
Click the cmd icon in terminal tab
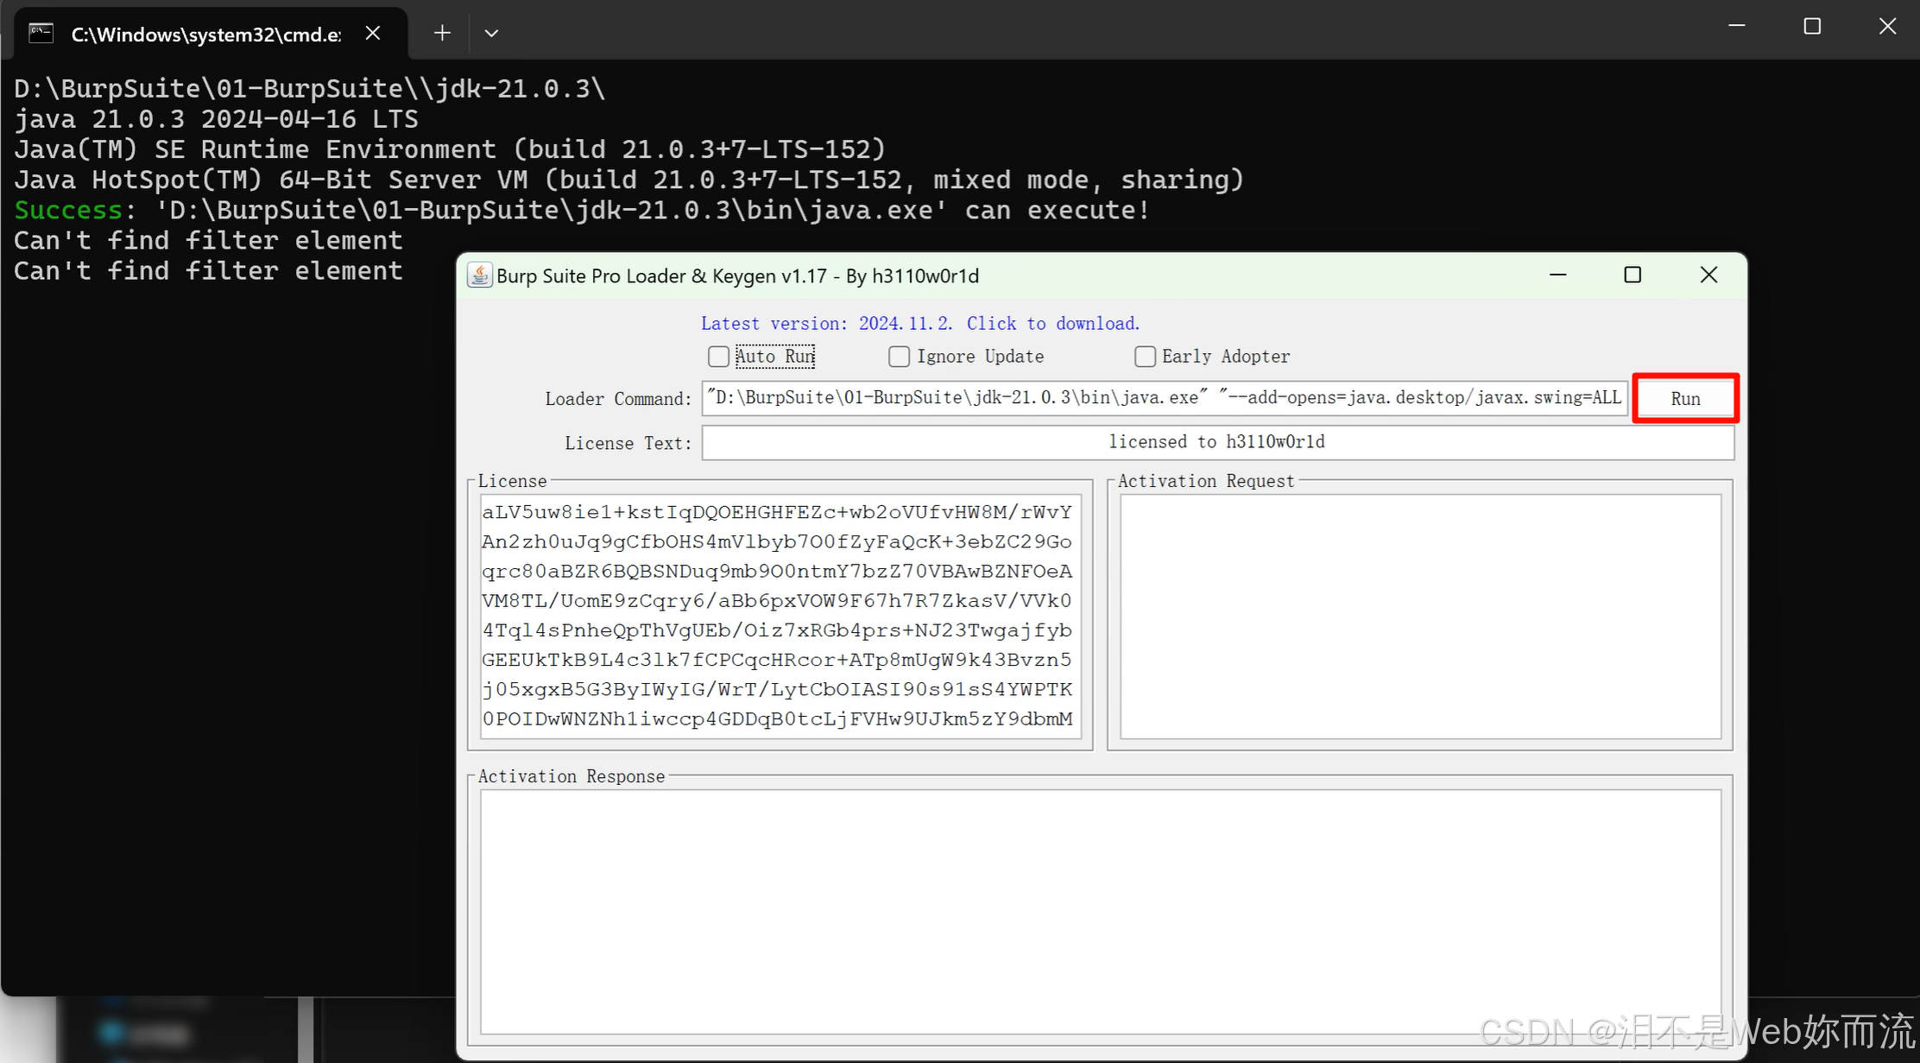click(x=41, y=34)
